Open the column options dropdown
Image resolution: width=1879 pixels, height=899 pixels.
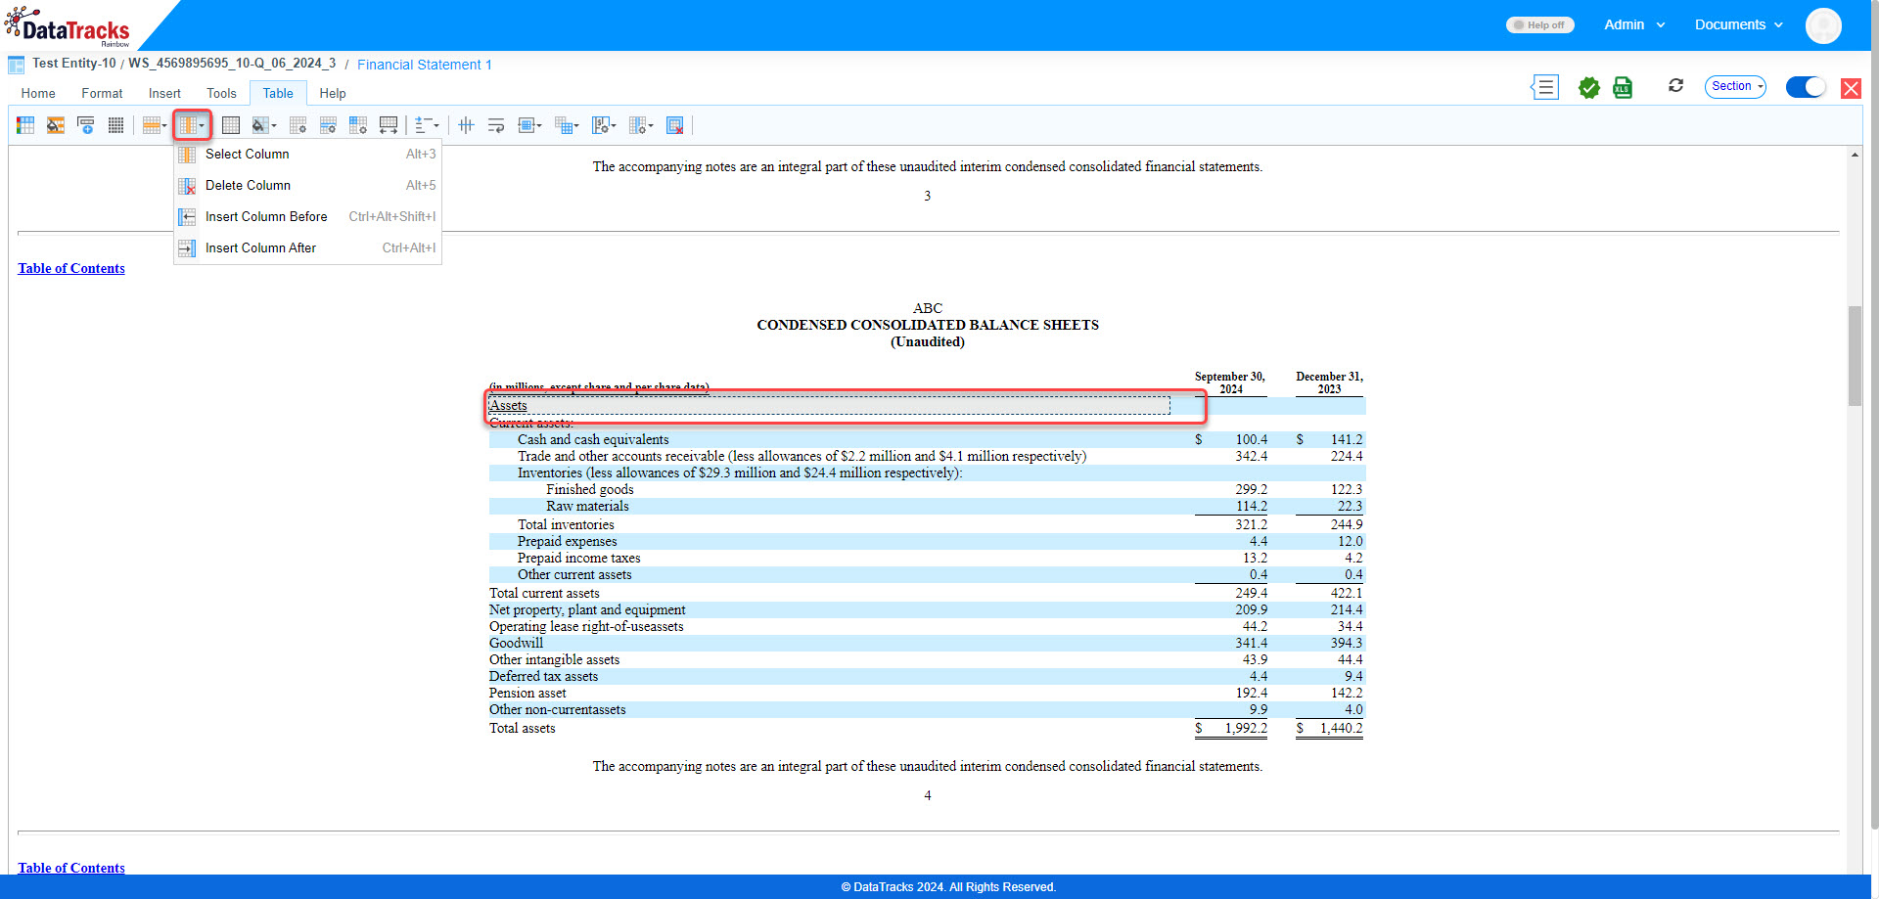coord(192,125)
